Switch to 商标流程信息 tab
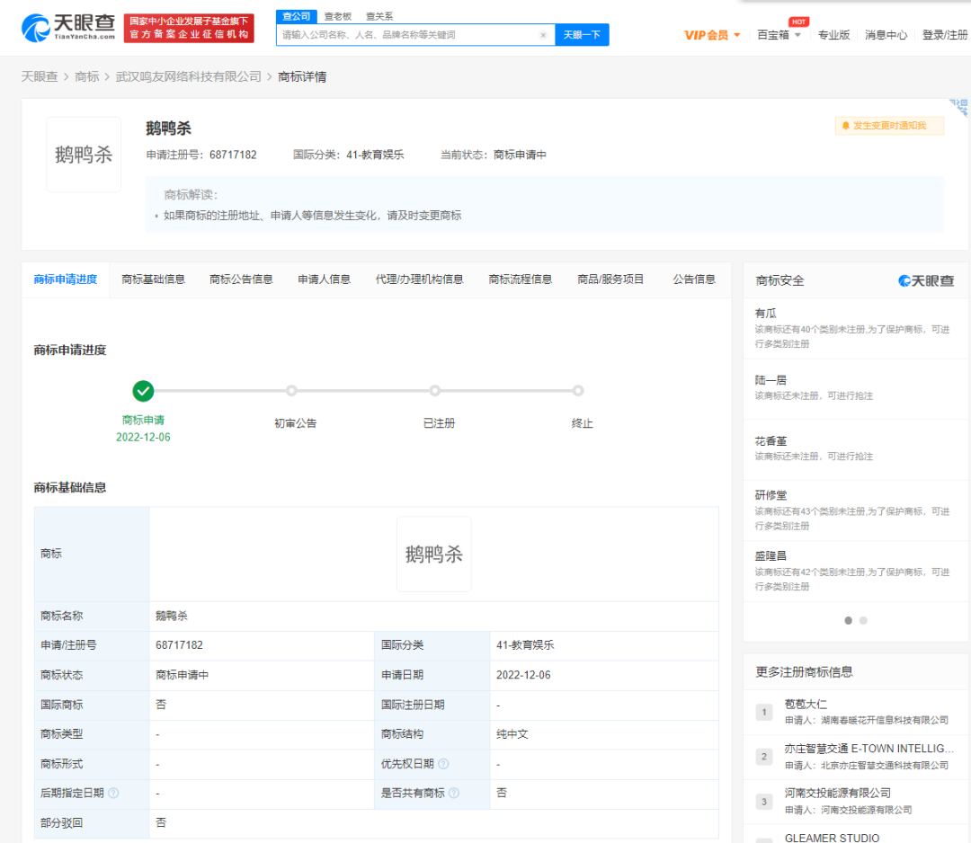Viewport: 971px width, 843px height. (521, 280)
